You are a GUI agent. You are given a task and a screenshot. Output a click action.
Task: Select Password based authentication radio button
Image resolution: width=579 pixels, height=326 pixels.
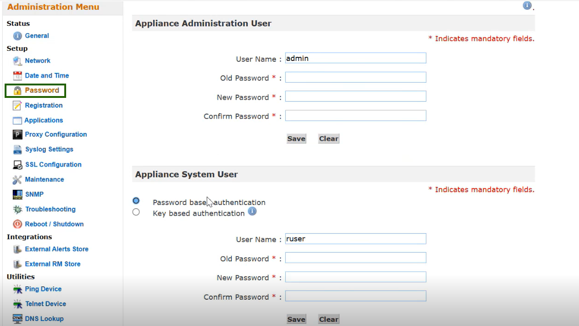click(136, 201)
